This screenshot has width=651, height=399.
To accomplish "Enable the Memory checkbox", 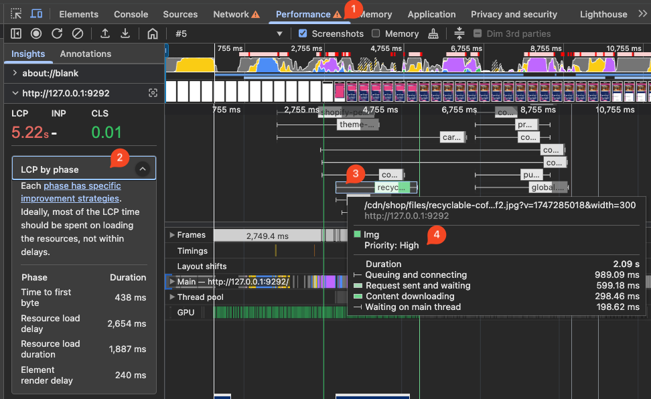I will coord(376,33).
